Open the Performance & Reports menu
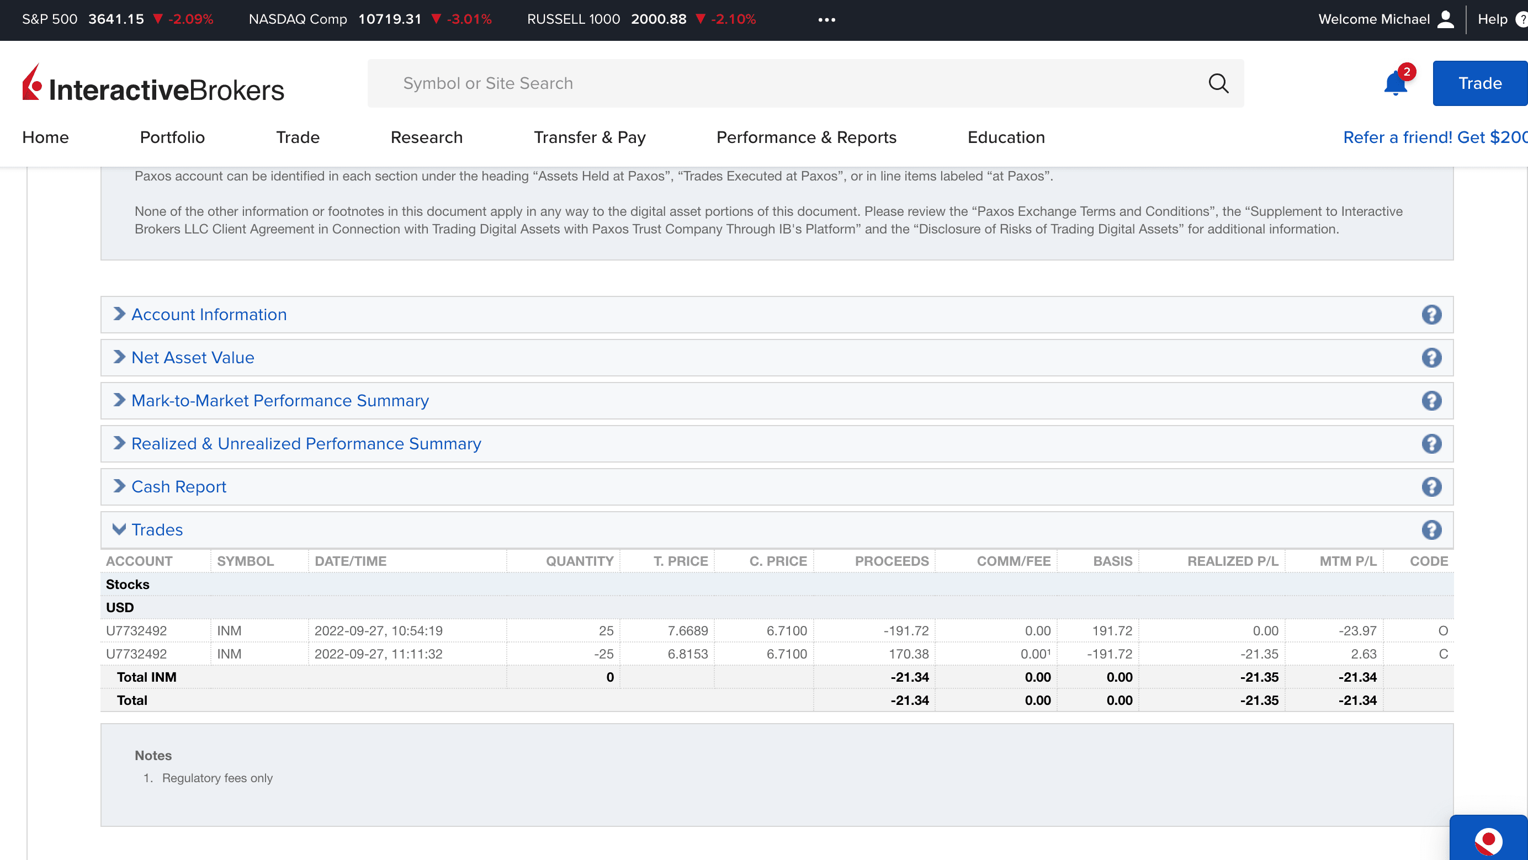Viewport: 1528px width, 860px height. point(806,137)
